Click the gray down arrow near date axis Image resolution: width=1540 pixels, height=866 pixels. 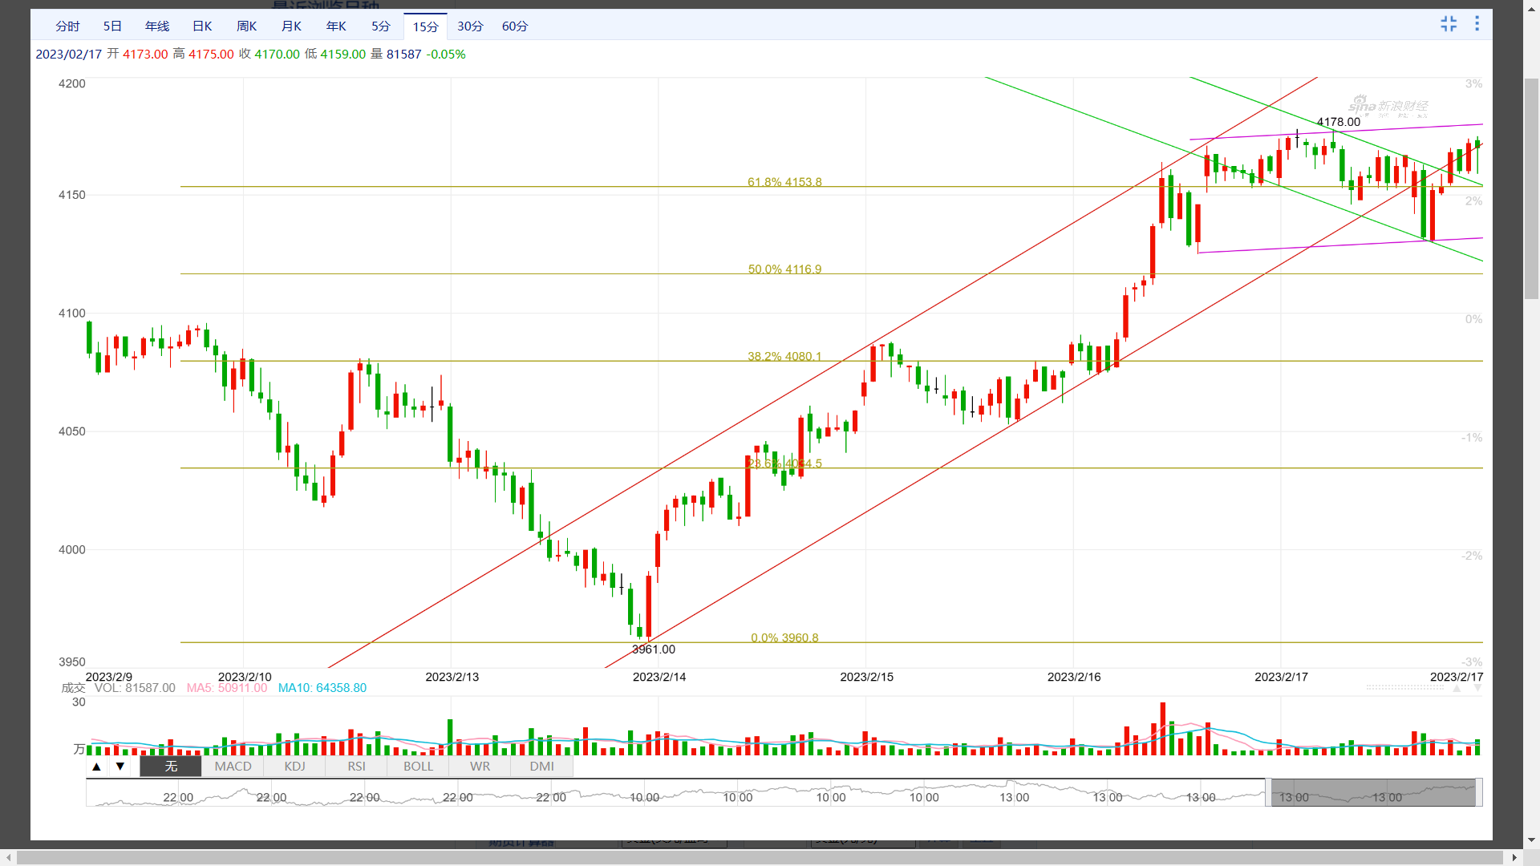1477,689
